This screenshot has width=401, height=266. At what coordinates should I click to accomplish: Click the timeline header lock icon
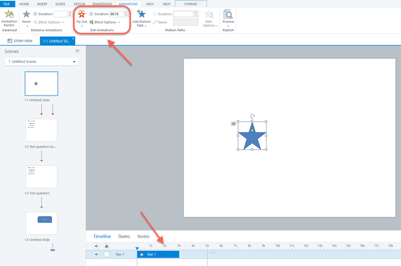point(106,246)
